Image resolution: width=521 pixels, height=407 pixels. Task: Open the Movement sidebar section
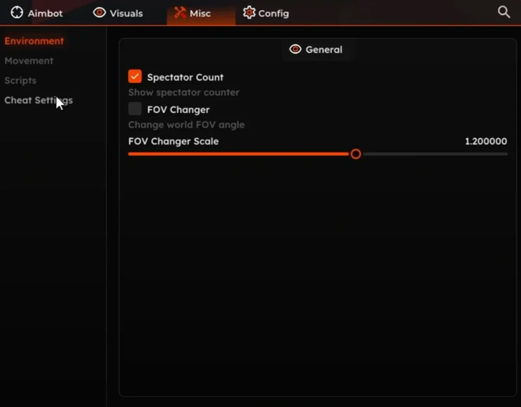29,61
